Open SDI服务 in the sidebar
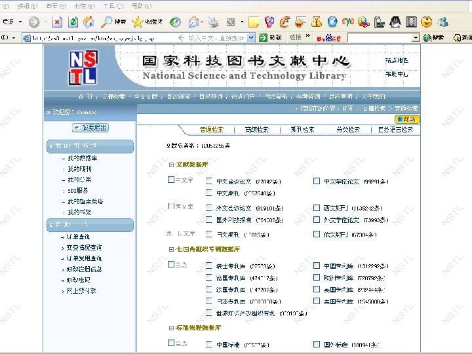The width and height of the screenshot is (472, 354). pyautogui.click(x=77, y=191)
